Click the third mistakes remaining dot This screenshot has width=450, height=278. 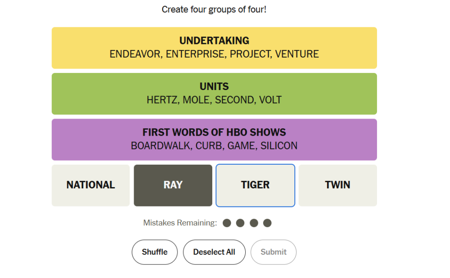[x=254, y=223]
